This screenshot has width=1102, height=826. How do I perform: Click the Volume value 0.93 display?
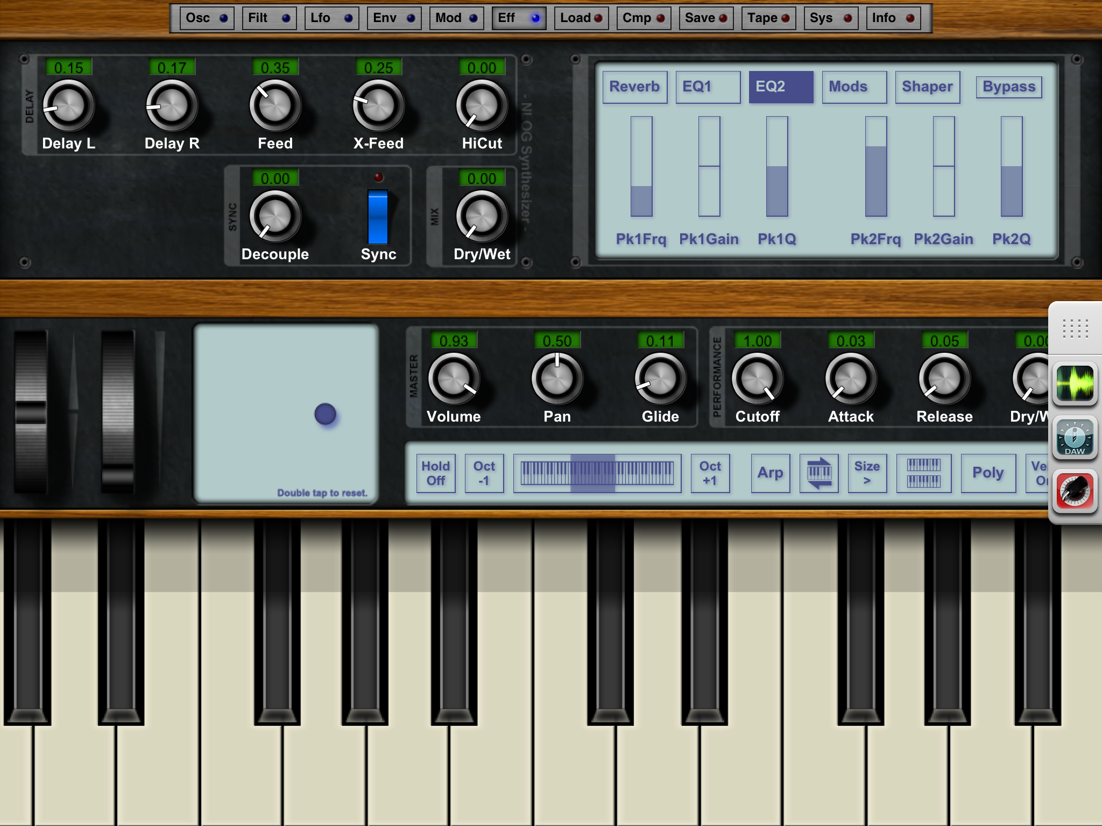pyautogui.click(x=454, y=340)
